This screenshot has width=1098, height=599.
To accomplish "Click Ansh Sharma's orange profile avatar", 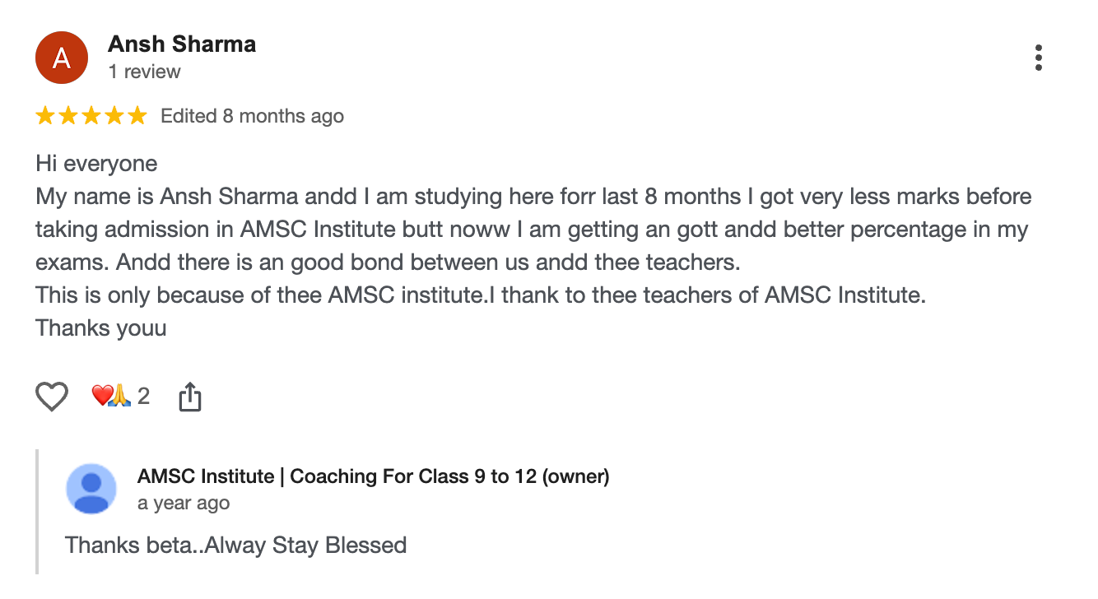I will pos(62,58).
